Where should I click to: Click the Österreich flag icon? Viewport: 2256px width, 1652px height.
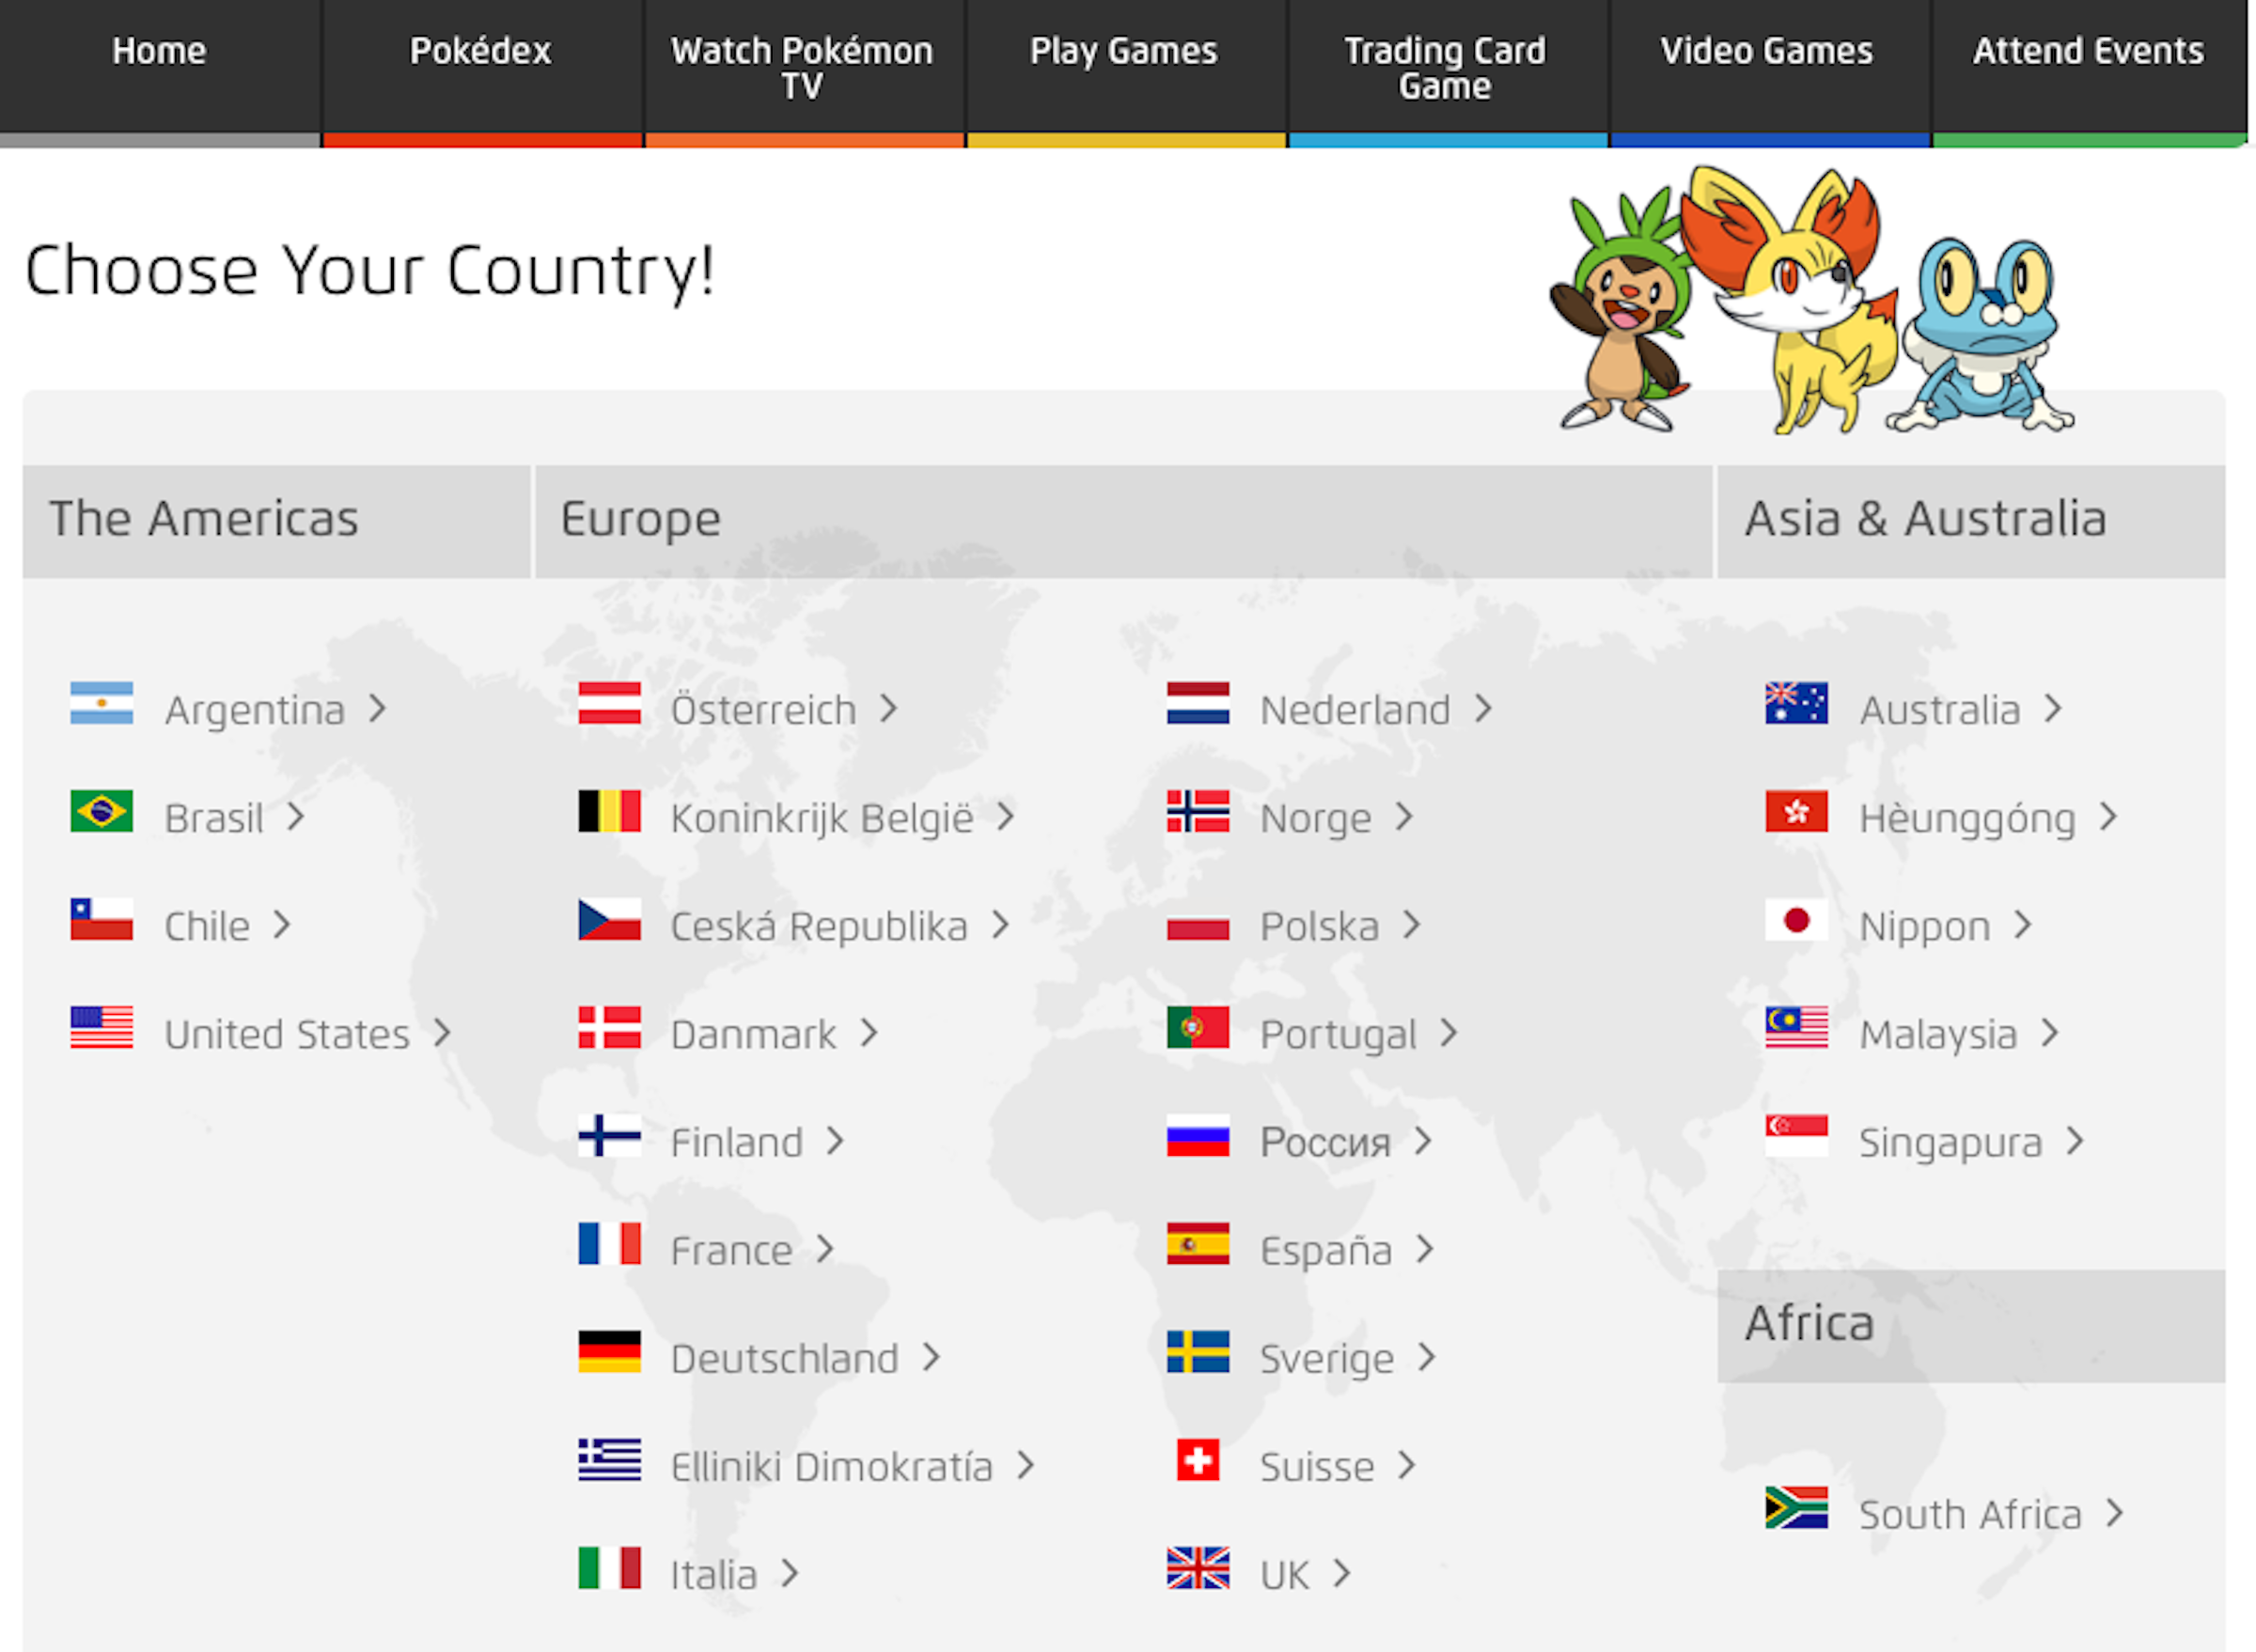pos(609,704)
